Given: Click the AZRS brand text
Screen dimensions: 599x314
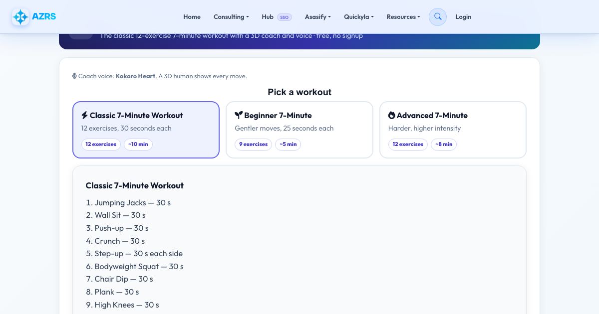Looking at the screenshot, I should 44,16.
